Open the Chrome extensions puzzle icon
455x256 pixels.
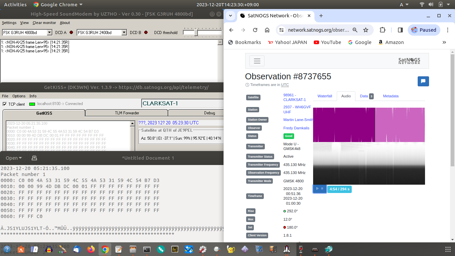tap(382, 30)
